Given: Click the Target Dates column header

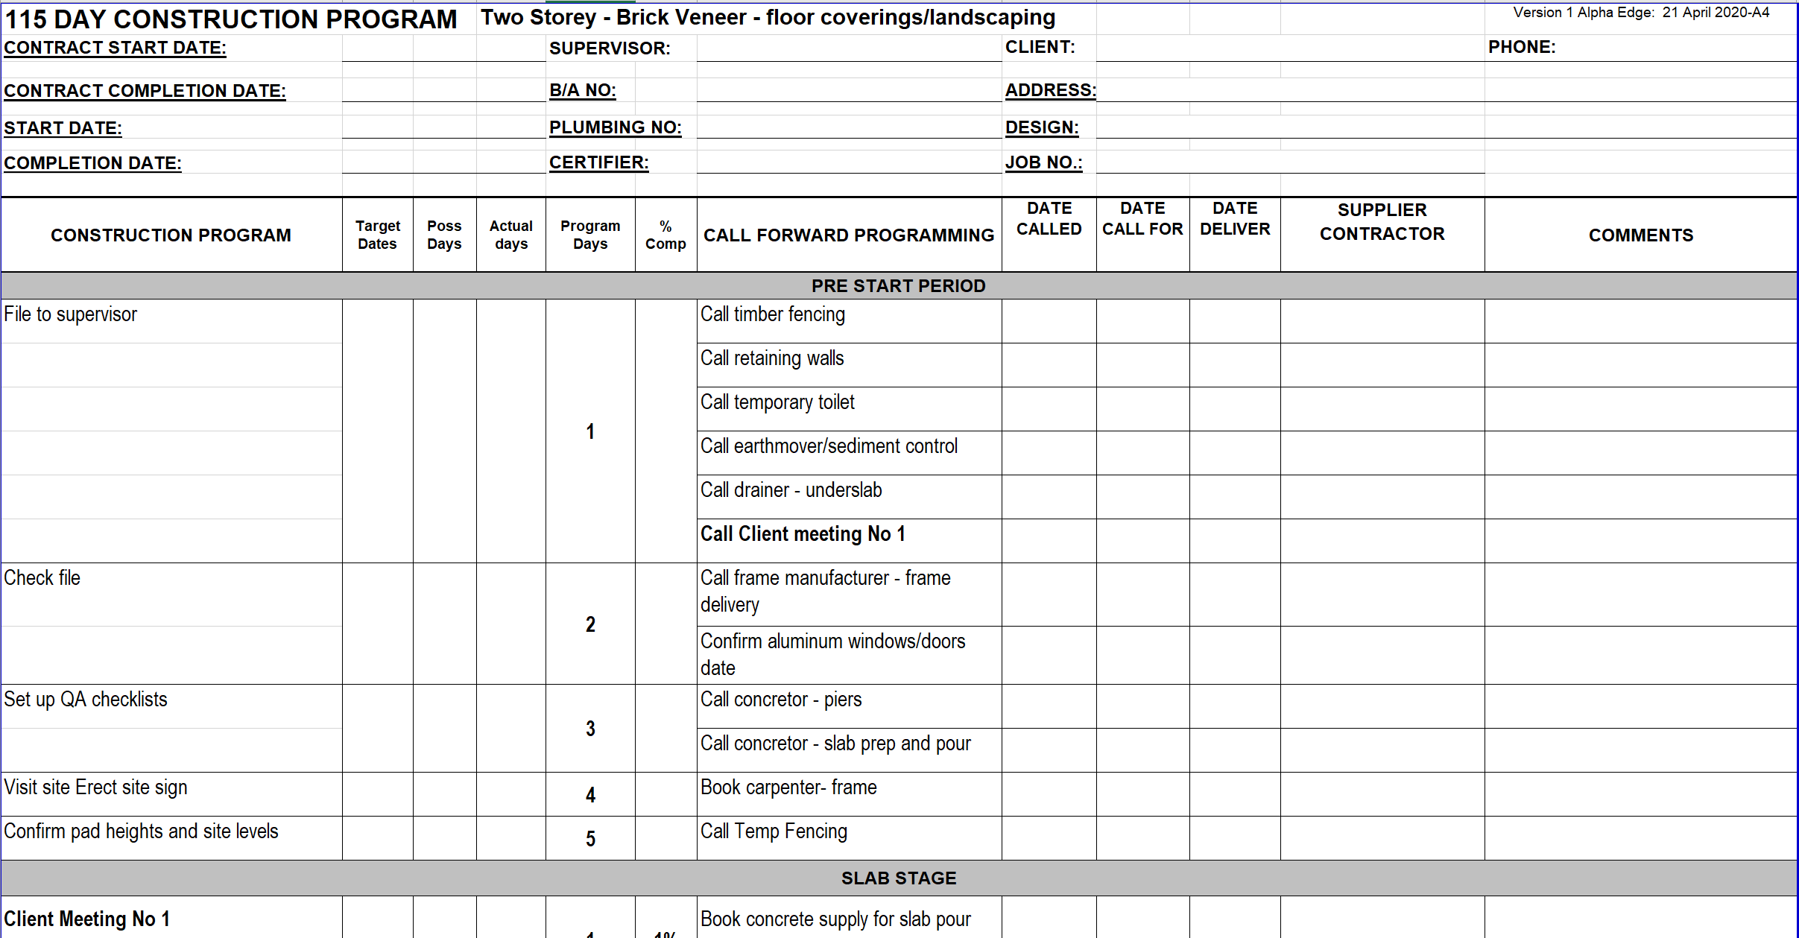Looking at the screenshot, I should click(377, 235).
